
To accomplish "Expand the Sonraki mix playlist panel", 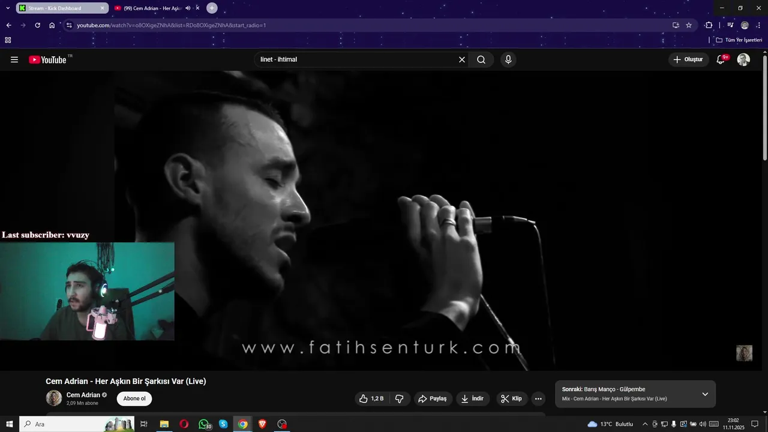I will point(705,394).
